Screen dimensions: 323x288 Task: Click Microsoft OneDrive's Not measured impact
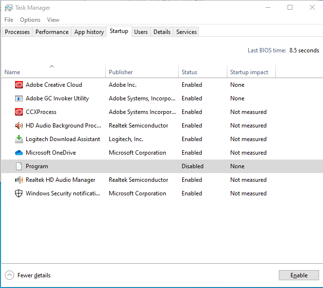[x=248, y=153]
